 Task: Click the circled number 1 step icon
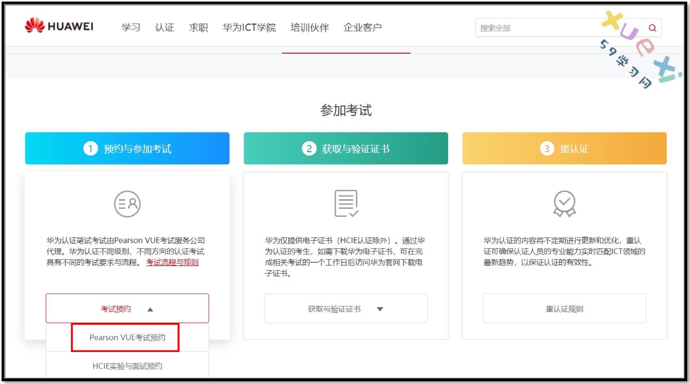tap(90, 149)
